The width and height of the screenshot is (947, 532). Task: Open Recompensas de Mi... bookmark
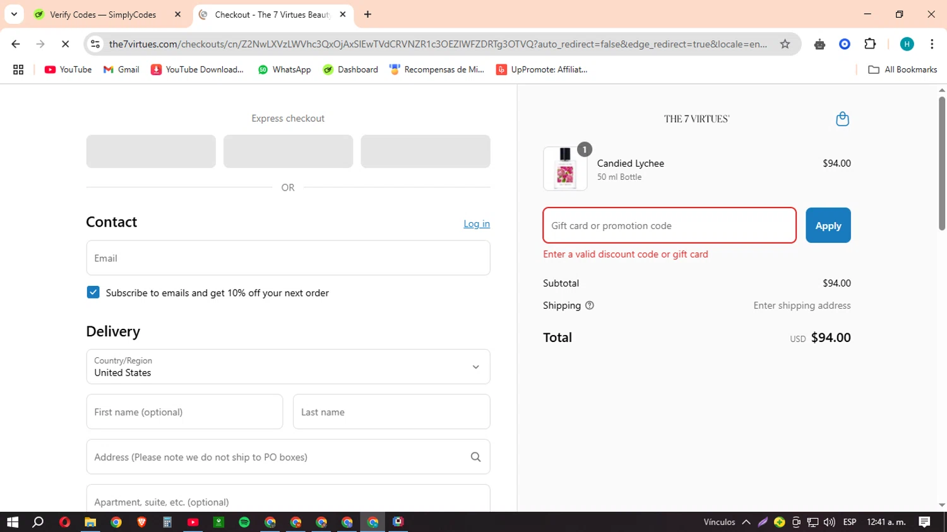[437, 69]
